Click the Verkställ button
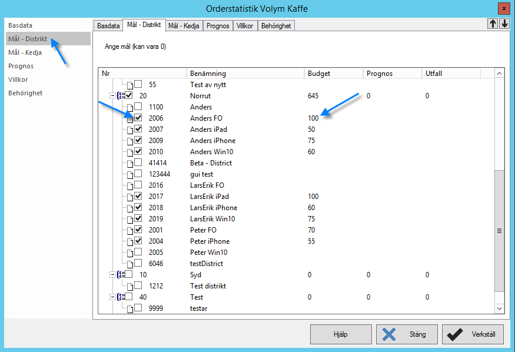This screenshot has width=515, height=352. point(473,334)
